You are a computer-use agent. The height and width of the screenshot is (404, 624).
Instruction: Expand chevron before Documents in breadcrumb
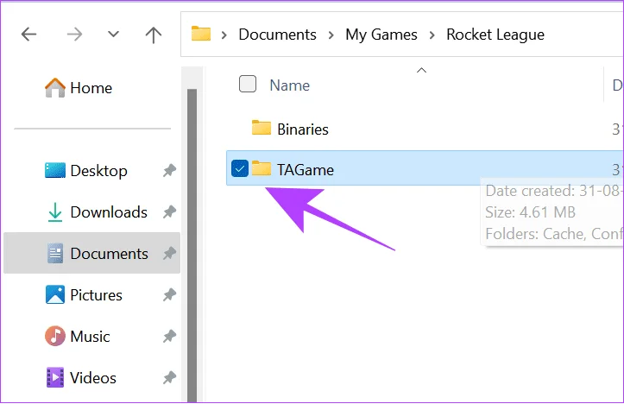(x=224, y=35)
